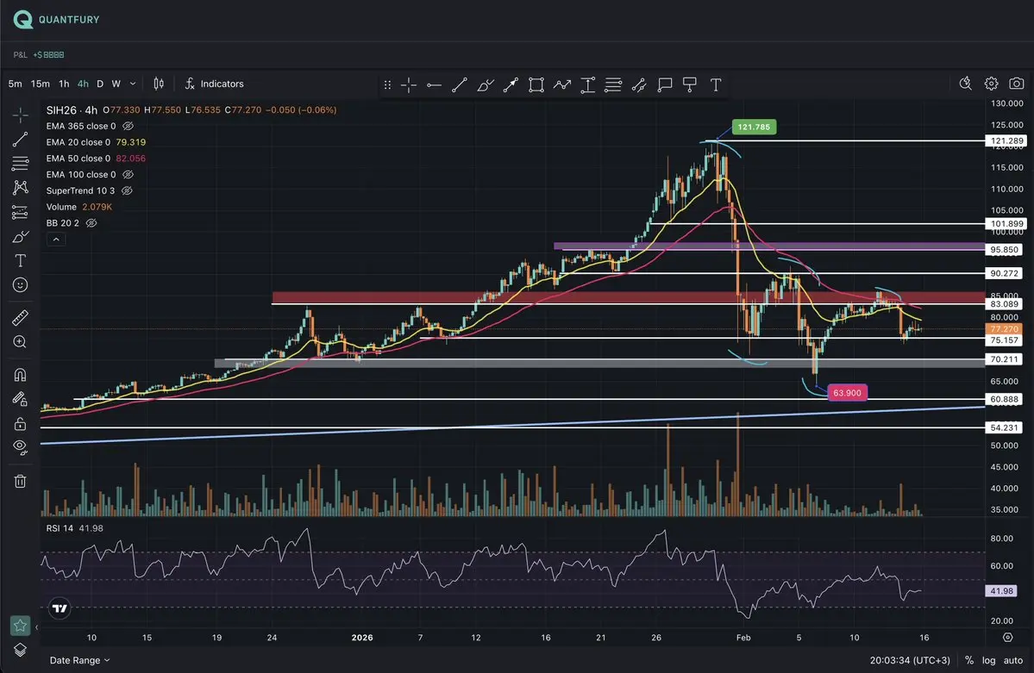The height and width of the screenshot is (673, 1034).
Task: Expand the timeframe dropdown arrow
Action: click(133, 84)
